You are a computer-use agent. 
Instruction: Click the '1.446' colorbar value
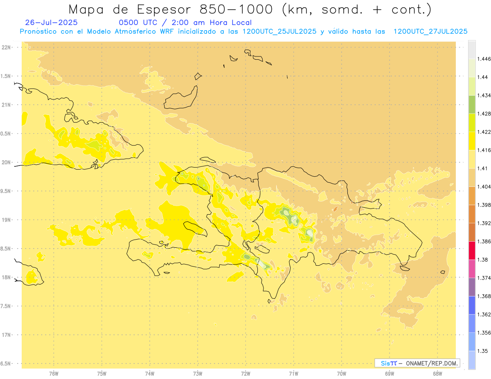pos(485,59)
